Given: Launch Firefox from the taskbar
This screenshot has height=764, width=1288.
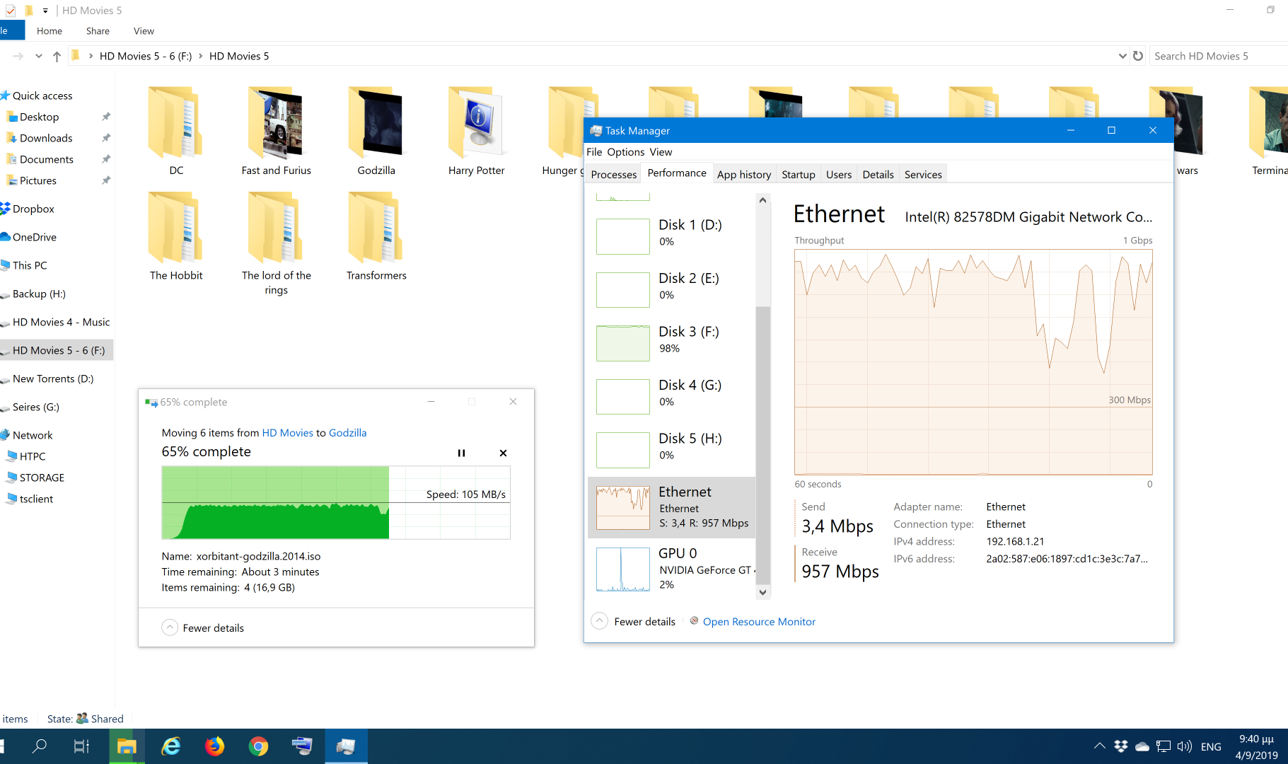Looking at the screenshot, I should coord(214,746).
